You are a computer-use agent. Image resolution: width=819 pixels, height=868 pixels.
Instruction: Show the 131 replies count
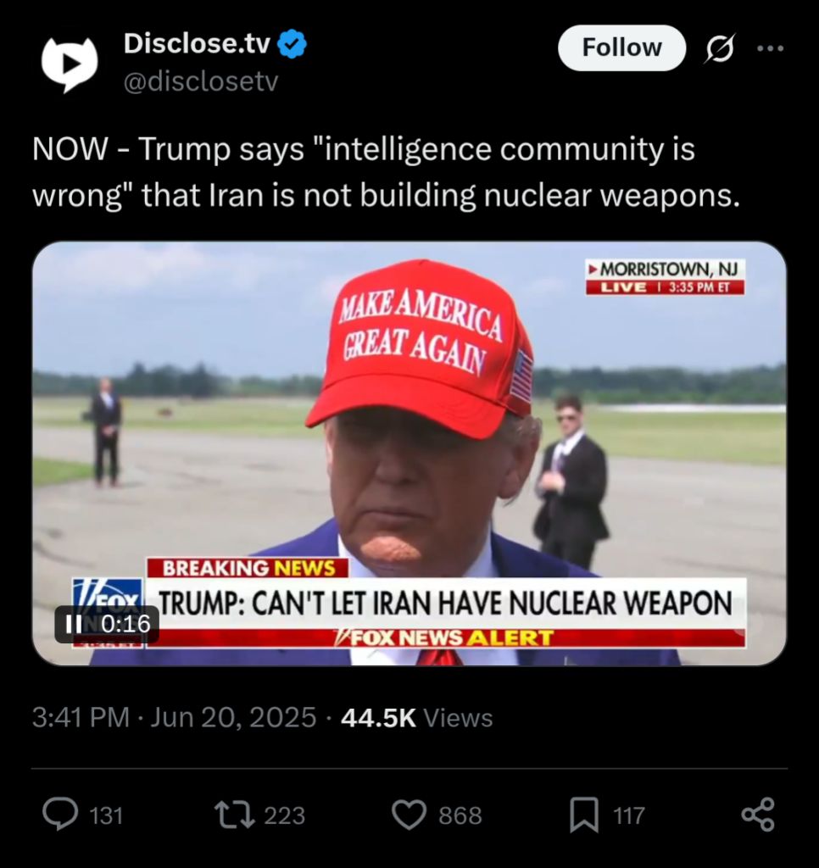(x=106, y=815)
